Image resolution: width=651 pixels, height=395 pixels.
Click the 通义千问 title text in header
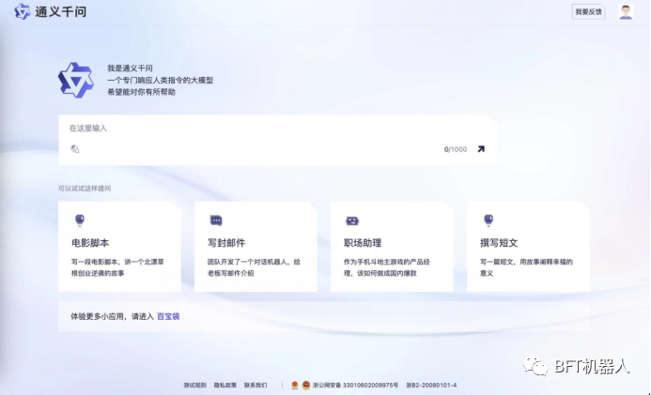pos(61,11)
